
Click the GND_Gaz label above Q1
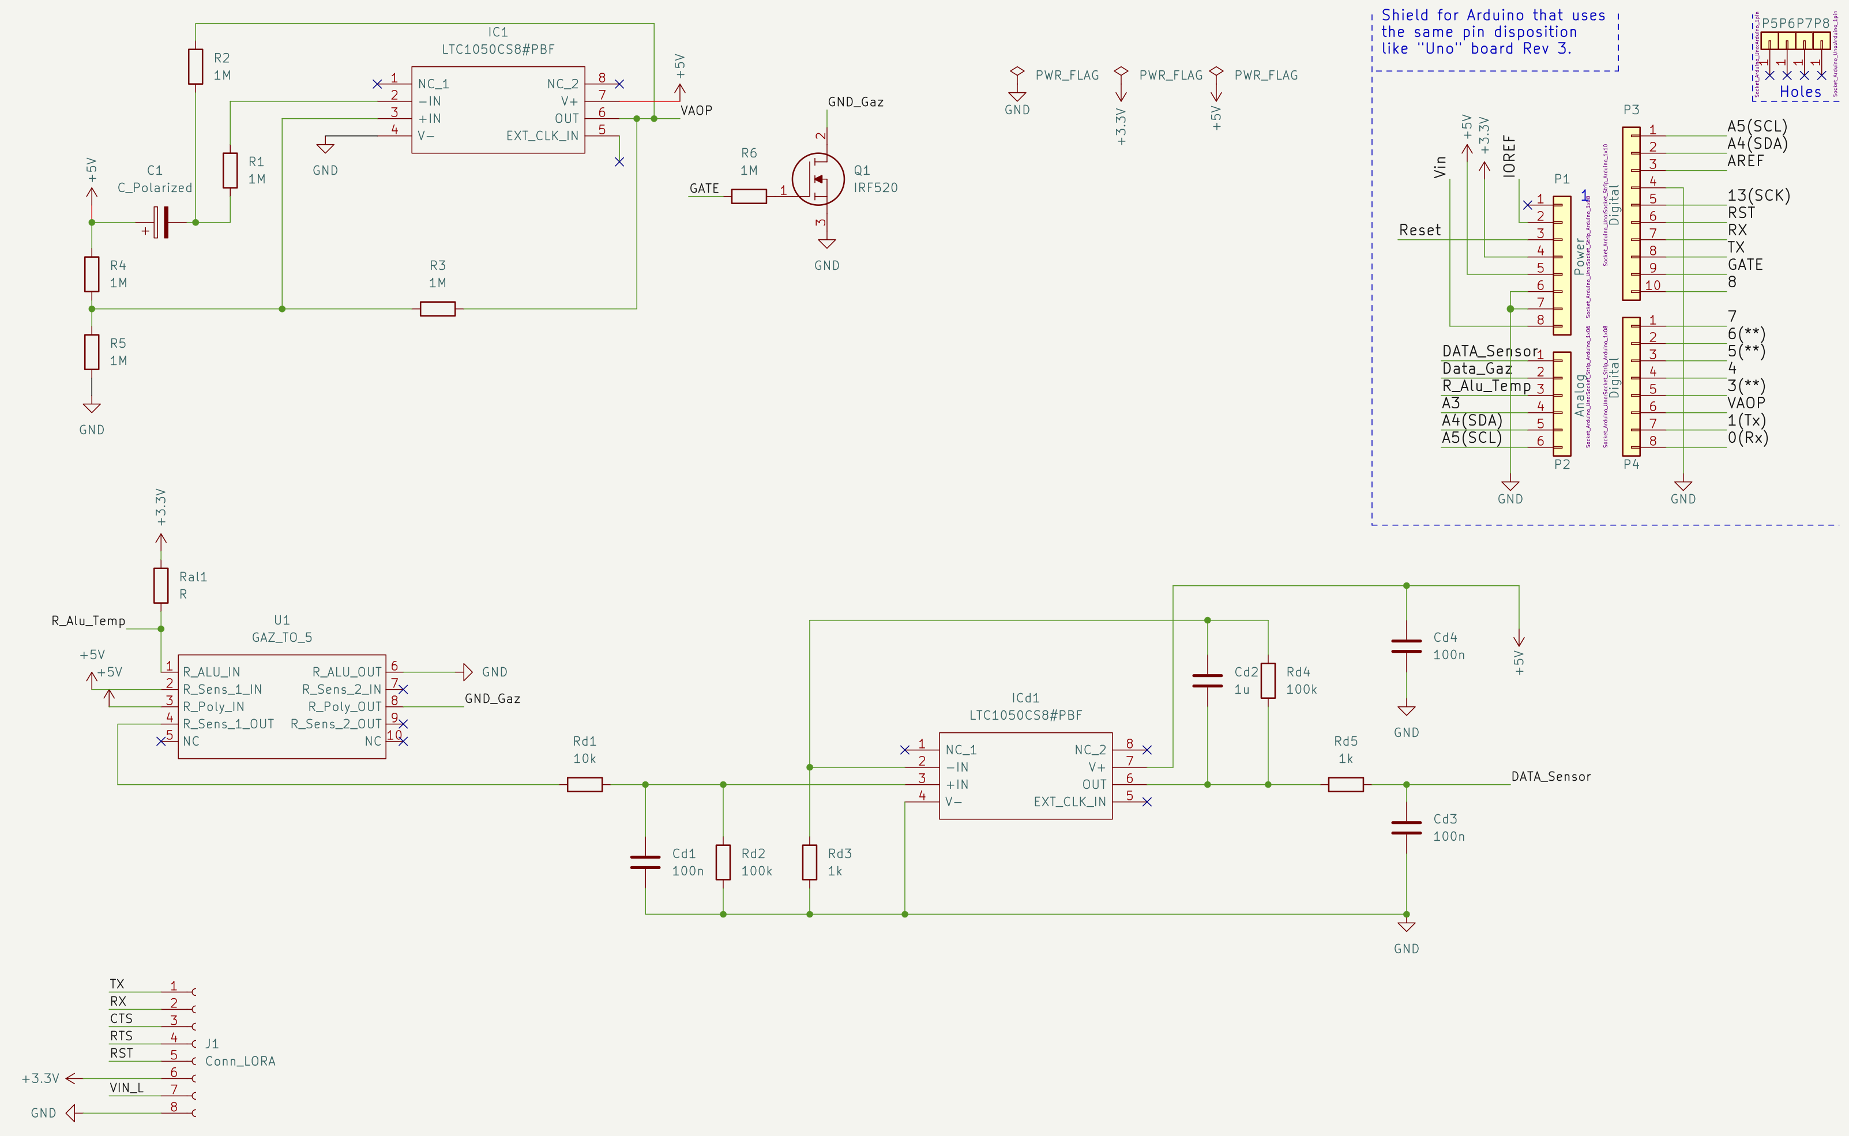[855, 102]
